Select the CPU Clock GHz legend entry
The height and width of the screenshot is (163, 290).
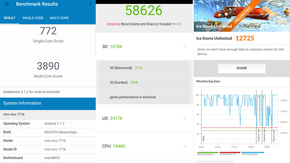253,153
